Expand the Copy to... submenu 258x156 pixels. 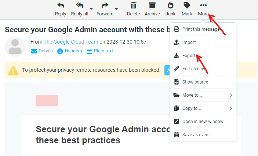click(x=203, y=108)
